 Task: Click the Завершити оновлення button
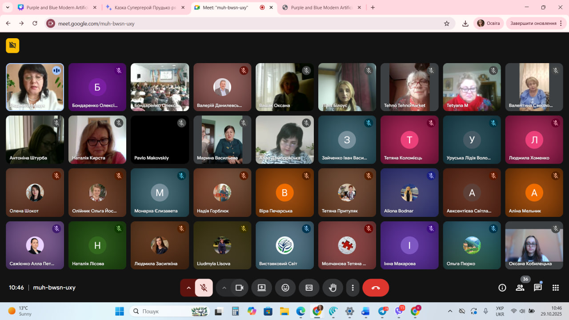point(533,24)
